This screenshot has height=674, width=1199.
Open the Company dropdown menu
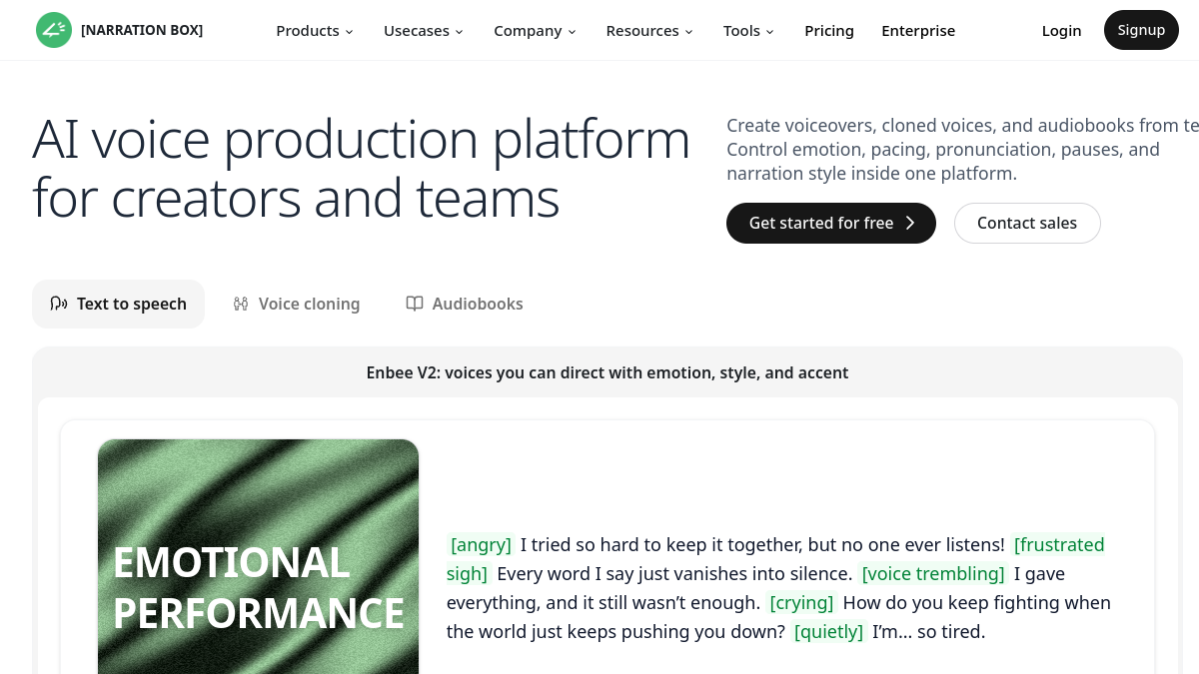535,31
